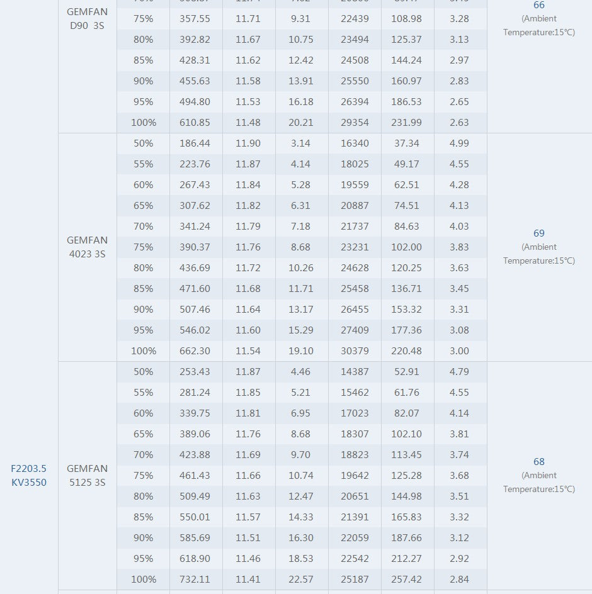Screen dimensions: 592x594
Task: Select the 186.44 thrust cell
Action: [x=195, y=143]
